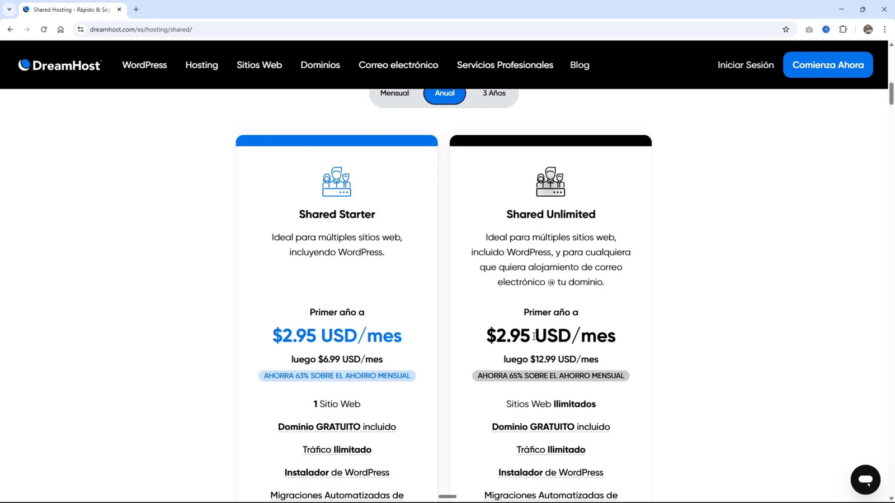Open the WordPress menu
This screenshot has height=503, width=895.
tap(144, 65)
